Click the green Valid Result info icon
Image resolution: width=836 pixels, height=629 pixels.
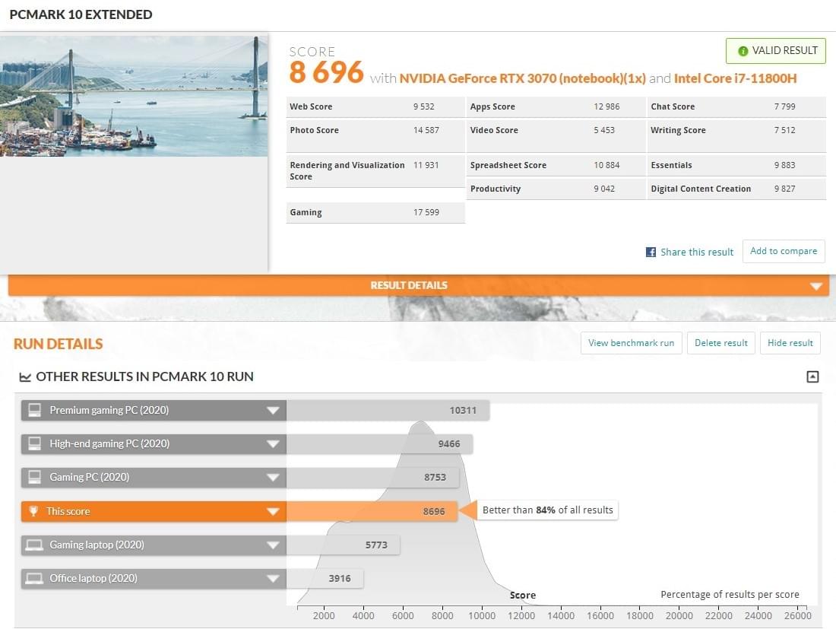click(x=743, y=51)
